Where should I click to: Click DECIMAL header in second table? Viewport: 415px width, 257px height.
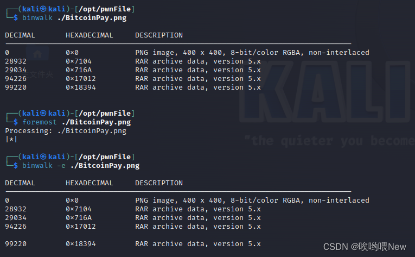pyautogui.click(x=20, y=183)
